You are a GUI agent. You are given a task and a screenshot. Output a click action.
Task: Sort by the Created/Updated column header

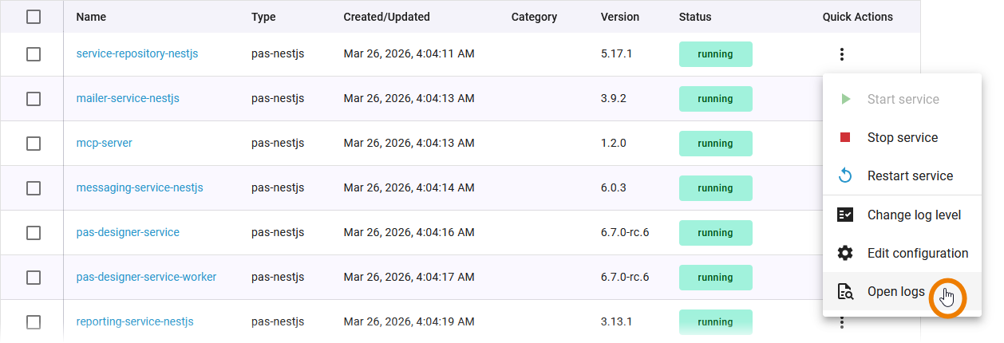pyautogui.click(x=386, y=17)
